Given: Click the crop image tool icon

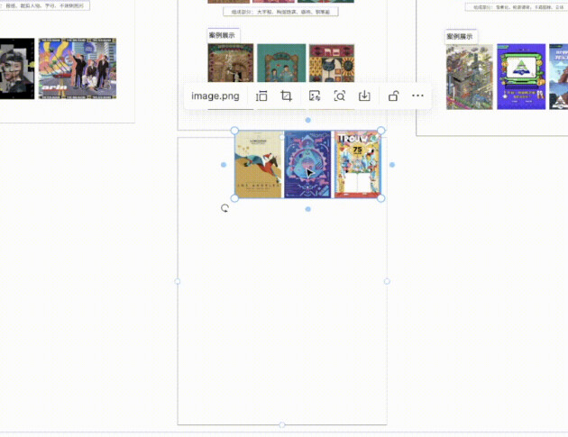Looking at the screenshot, I should point(286,96).
